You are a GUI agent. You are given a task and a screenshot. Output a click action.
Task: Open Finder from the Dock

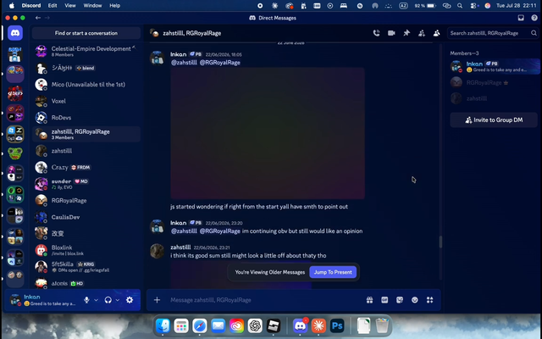[163, 325]
